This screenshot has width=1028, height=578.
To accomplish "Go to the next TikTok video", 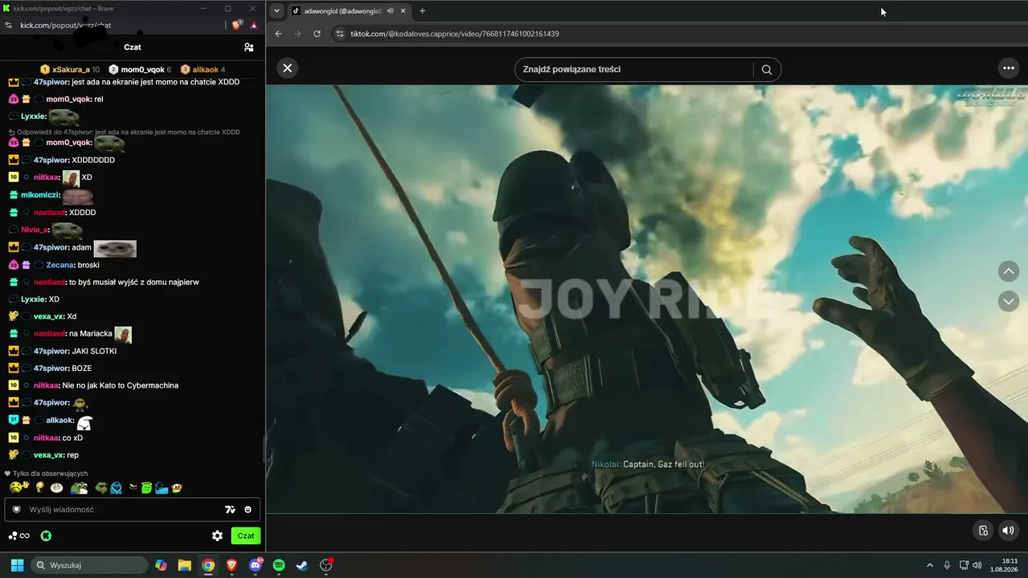I will [x=1008, y=301].
